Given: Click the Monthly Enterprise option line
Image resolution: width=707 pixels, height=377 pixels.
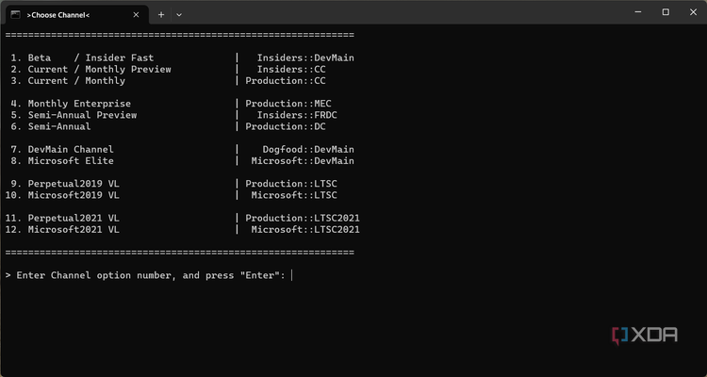Looking at the screenshot, I should click(171, 104).
